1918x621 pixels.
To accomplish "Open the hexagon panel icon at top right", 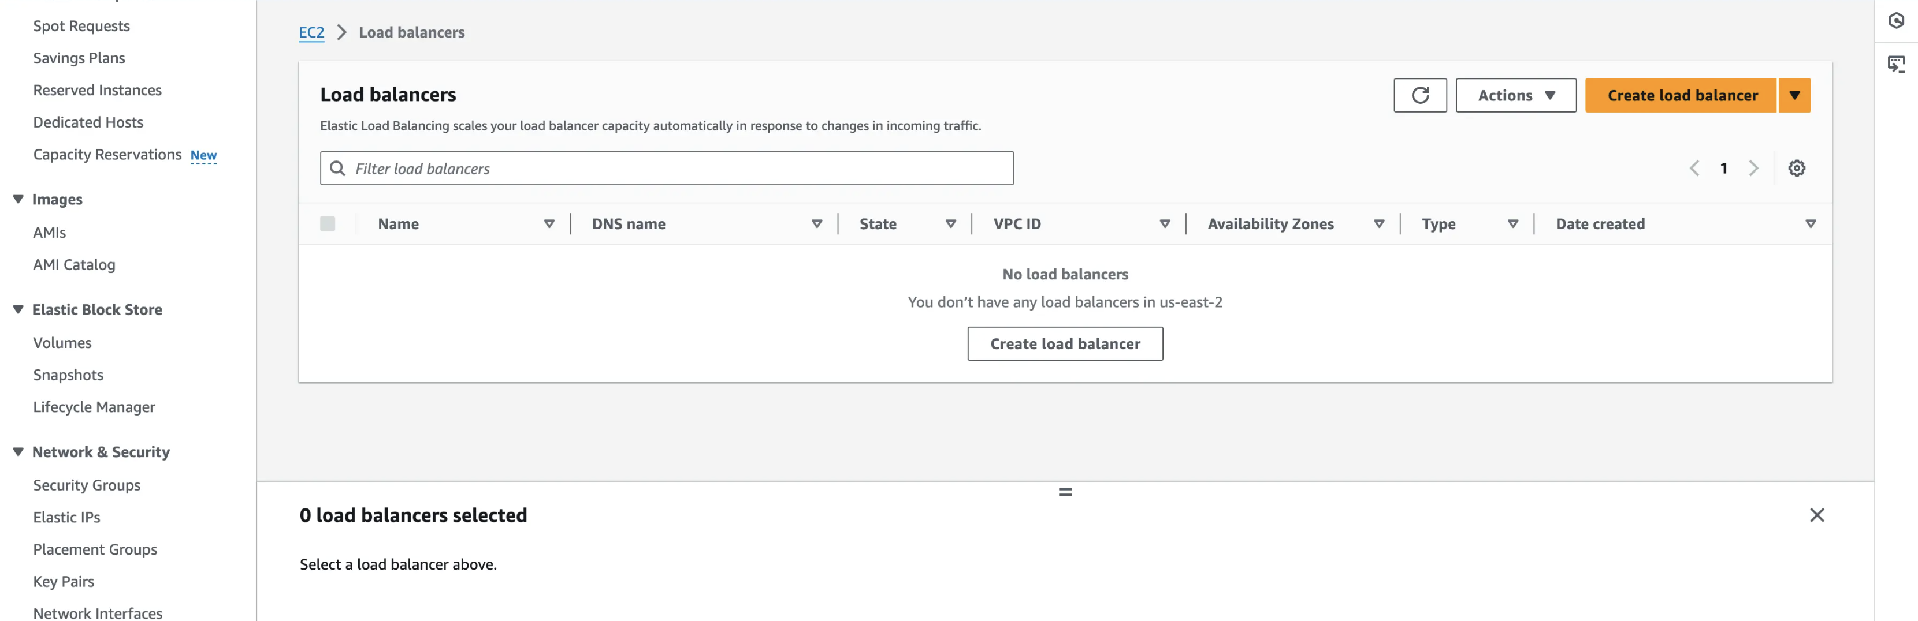I will [x=1900, y=20].
